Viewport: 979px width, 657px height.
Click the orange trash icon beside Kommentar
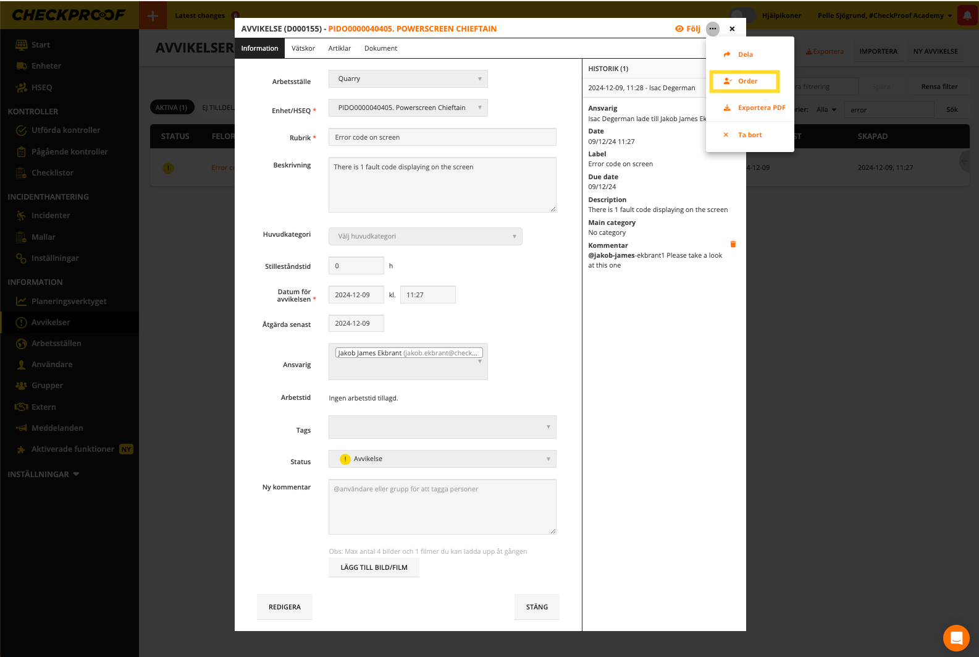[x=733, y=244]
